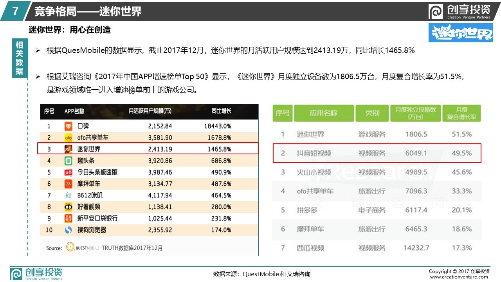Click the 创享投资 logo in header
501x282 pixels.
tap(460, 12)
